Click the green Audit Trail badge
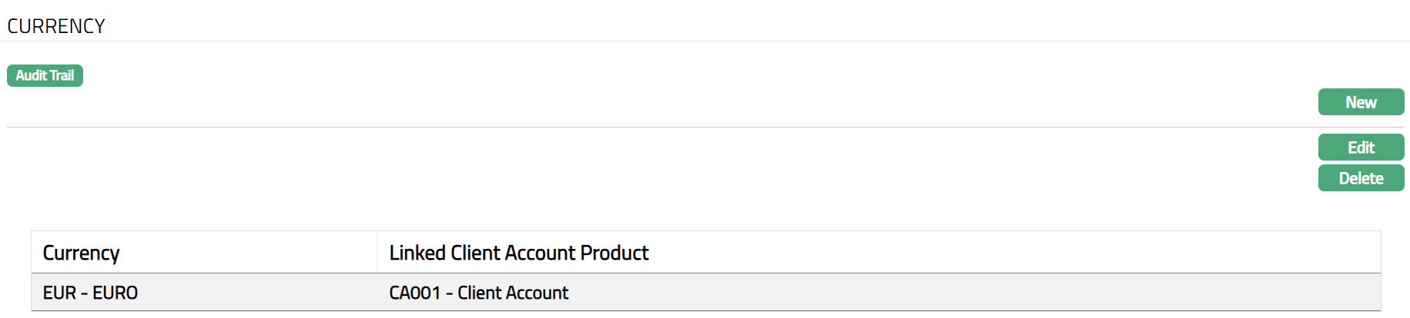 pos(45,75)
